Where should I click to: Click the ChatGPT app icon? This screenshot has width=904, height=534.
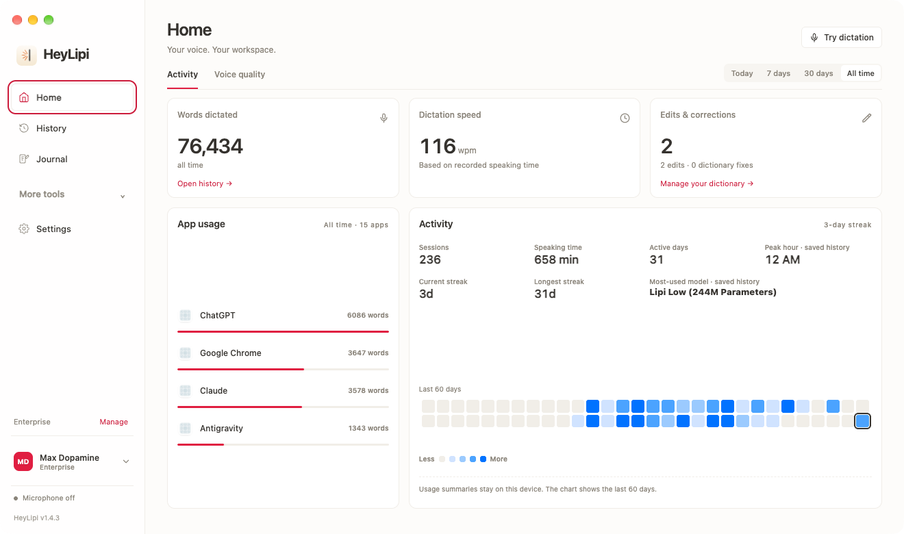pos(185,316)
